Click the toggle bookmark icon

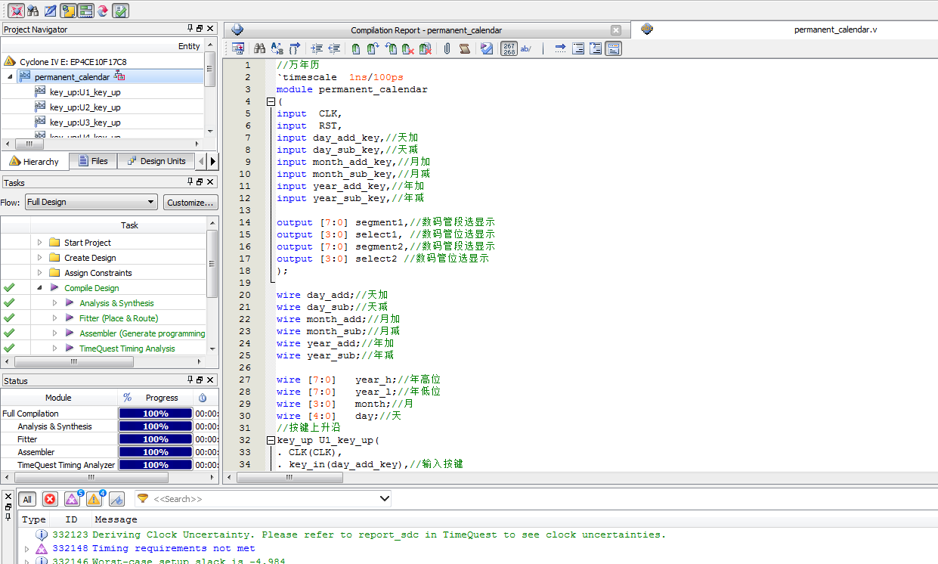pos(355,48)
